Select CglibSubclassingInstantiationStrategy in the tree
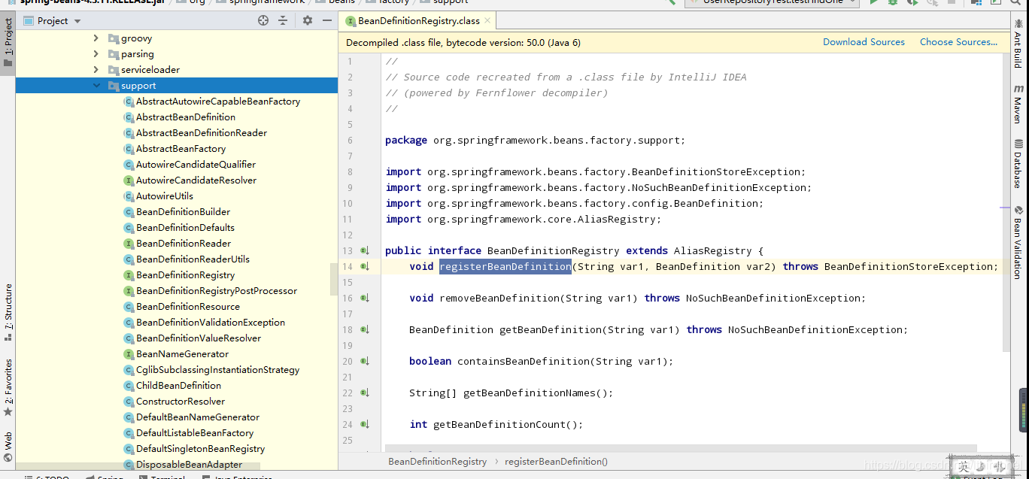 tap(217, 370)
